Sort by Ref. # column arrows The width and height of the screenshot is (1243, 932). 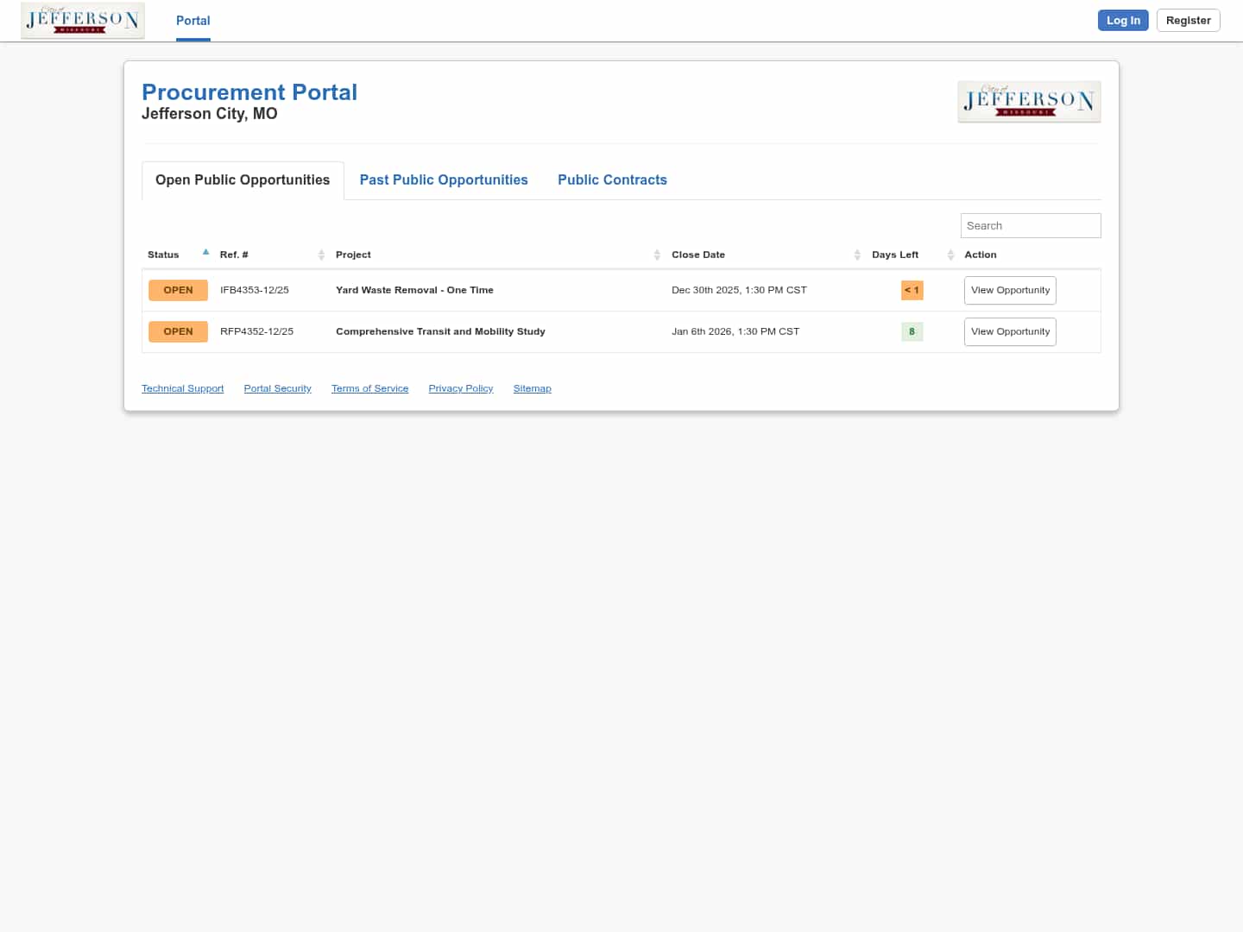pos(321,255)
